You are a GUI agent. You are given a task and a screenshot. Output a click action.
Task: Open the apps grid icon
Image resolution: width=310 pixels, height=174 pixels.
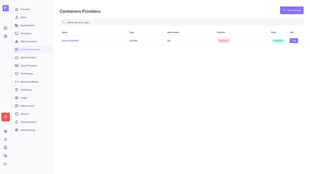pyautogui.click(x=6, y=36)
